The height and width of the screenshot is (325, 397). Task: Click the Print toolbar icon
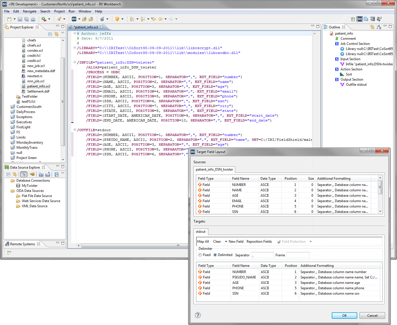tap(33, 19)
